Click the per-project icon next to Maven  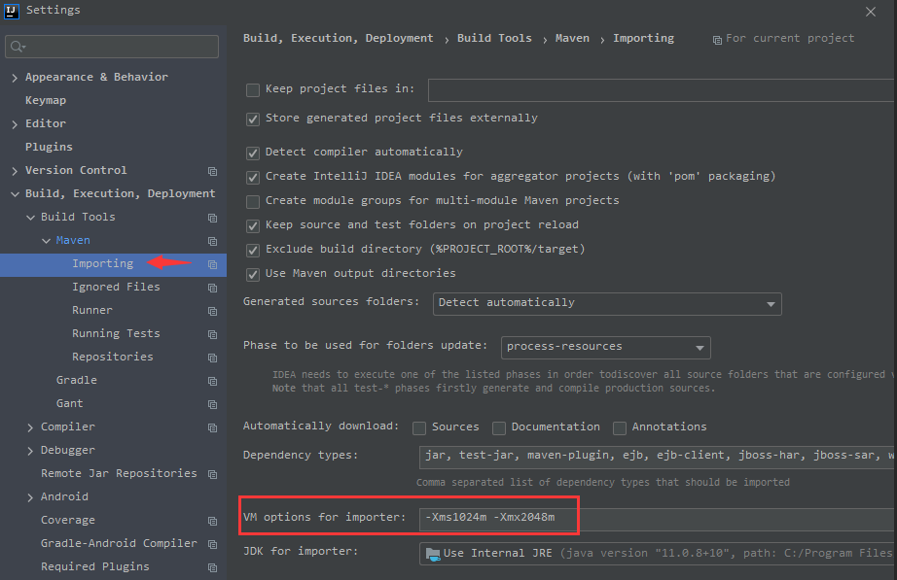(212, 241)
